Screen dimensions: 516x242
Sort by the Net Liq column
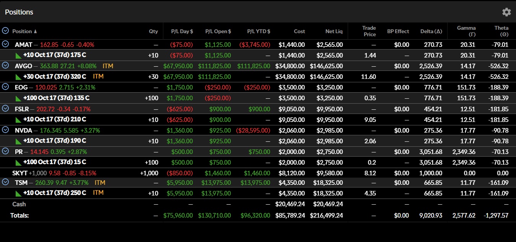[x=334, y=31]
